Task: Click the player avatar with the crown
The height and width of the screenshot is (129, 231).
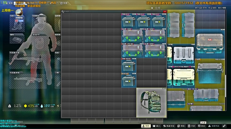Action: pyautogui.click(x=19, y=12)
